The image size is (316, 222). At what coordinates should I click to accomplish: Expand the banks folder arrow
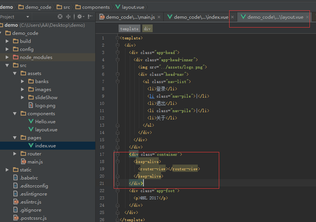pos(23,82)
